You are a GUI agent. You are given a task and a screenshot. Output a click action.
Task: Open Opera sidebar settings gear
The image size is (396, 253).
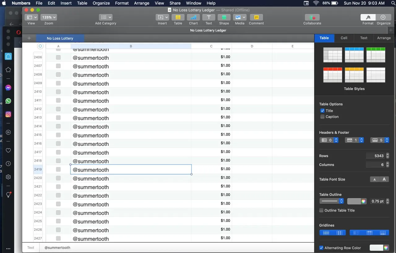coord(8,177)
